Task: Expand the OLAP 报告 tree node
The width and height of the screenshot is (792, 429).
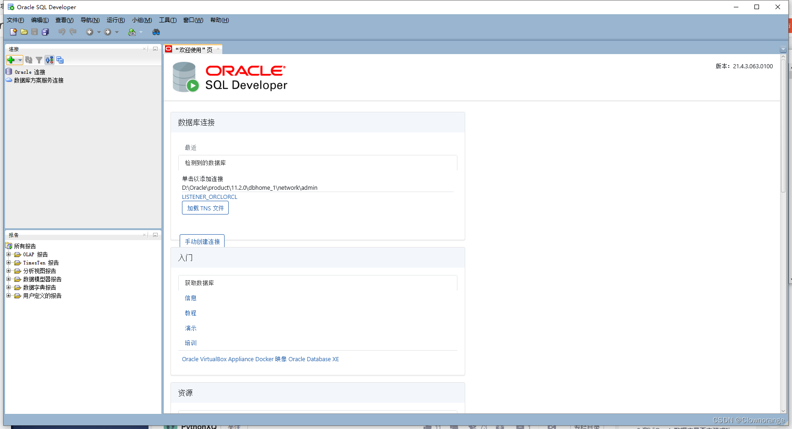Action: 8,254
